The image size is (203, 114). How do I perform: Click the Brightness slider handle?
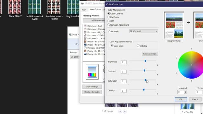coord(145,61)
